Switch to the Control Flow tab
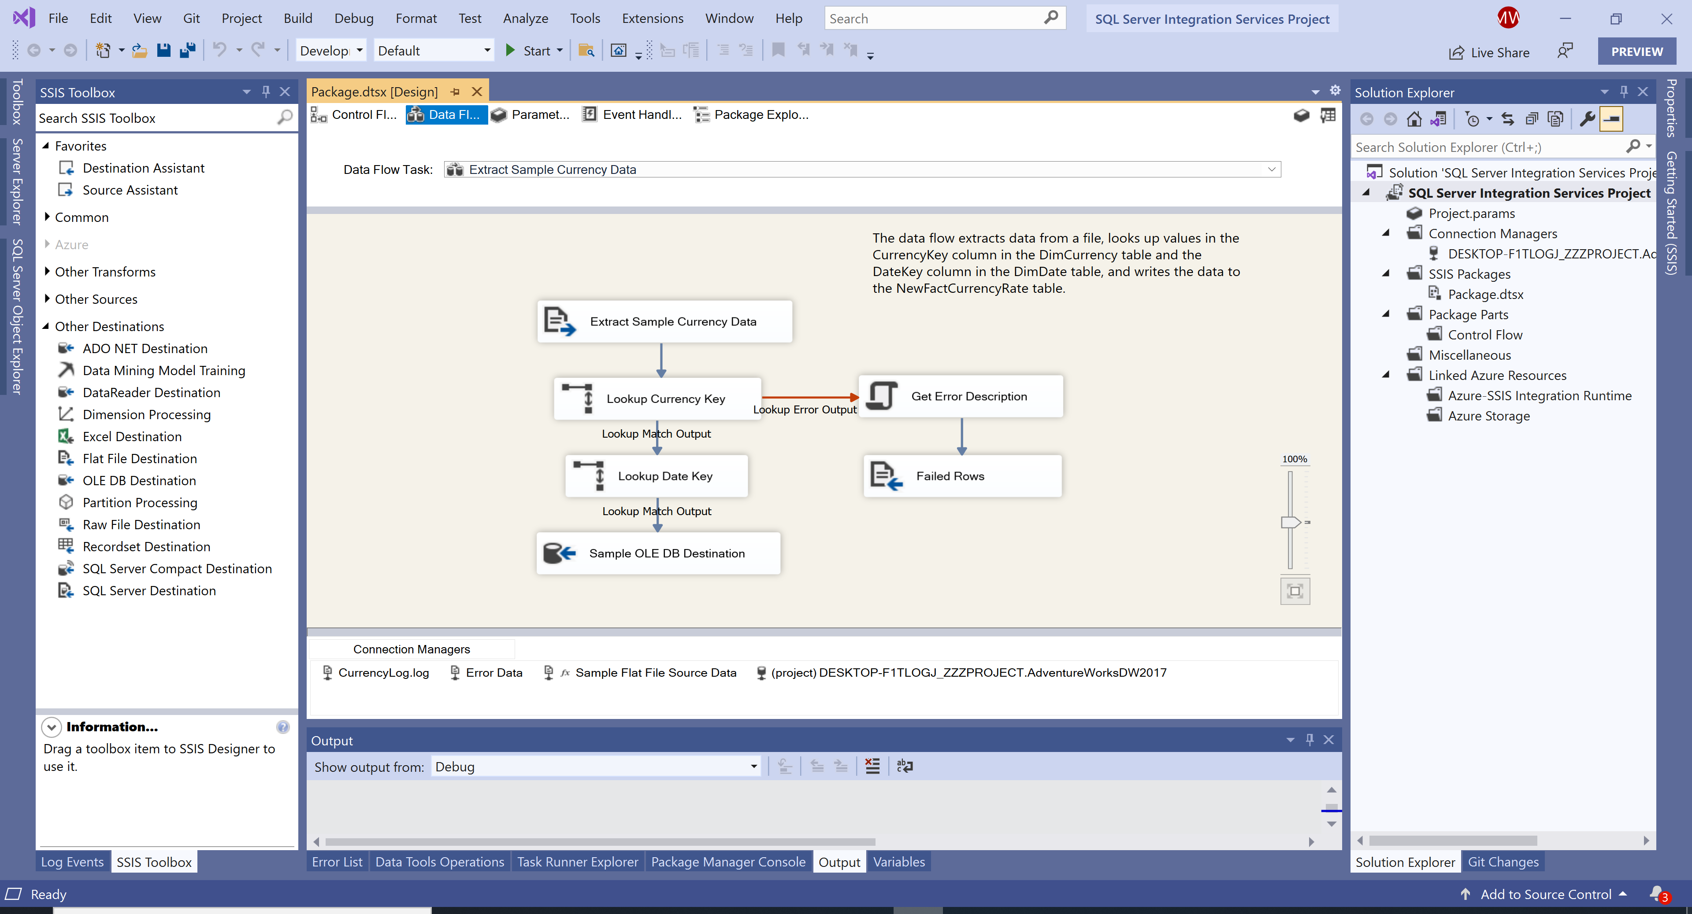 (x=355, y=115)
